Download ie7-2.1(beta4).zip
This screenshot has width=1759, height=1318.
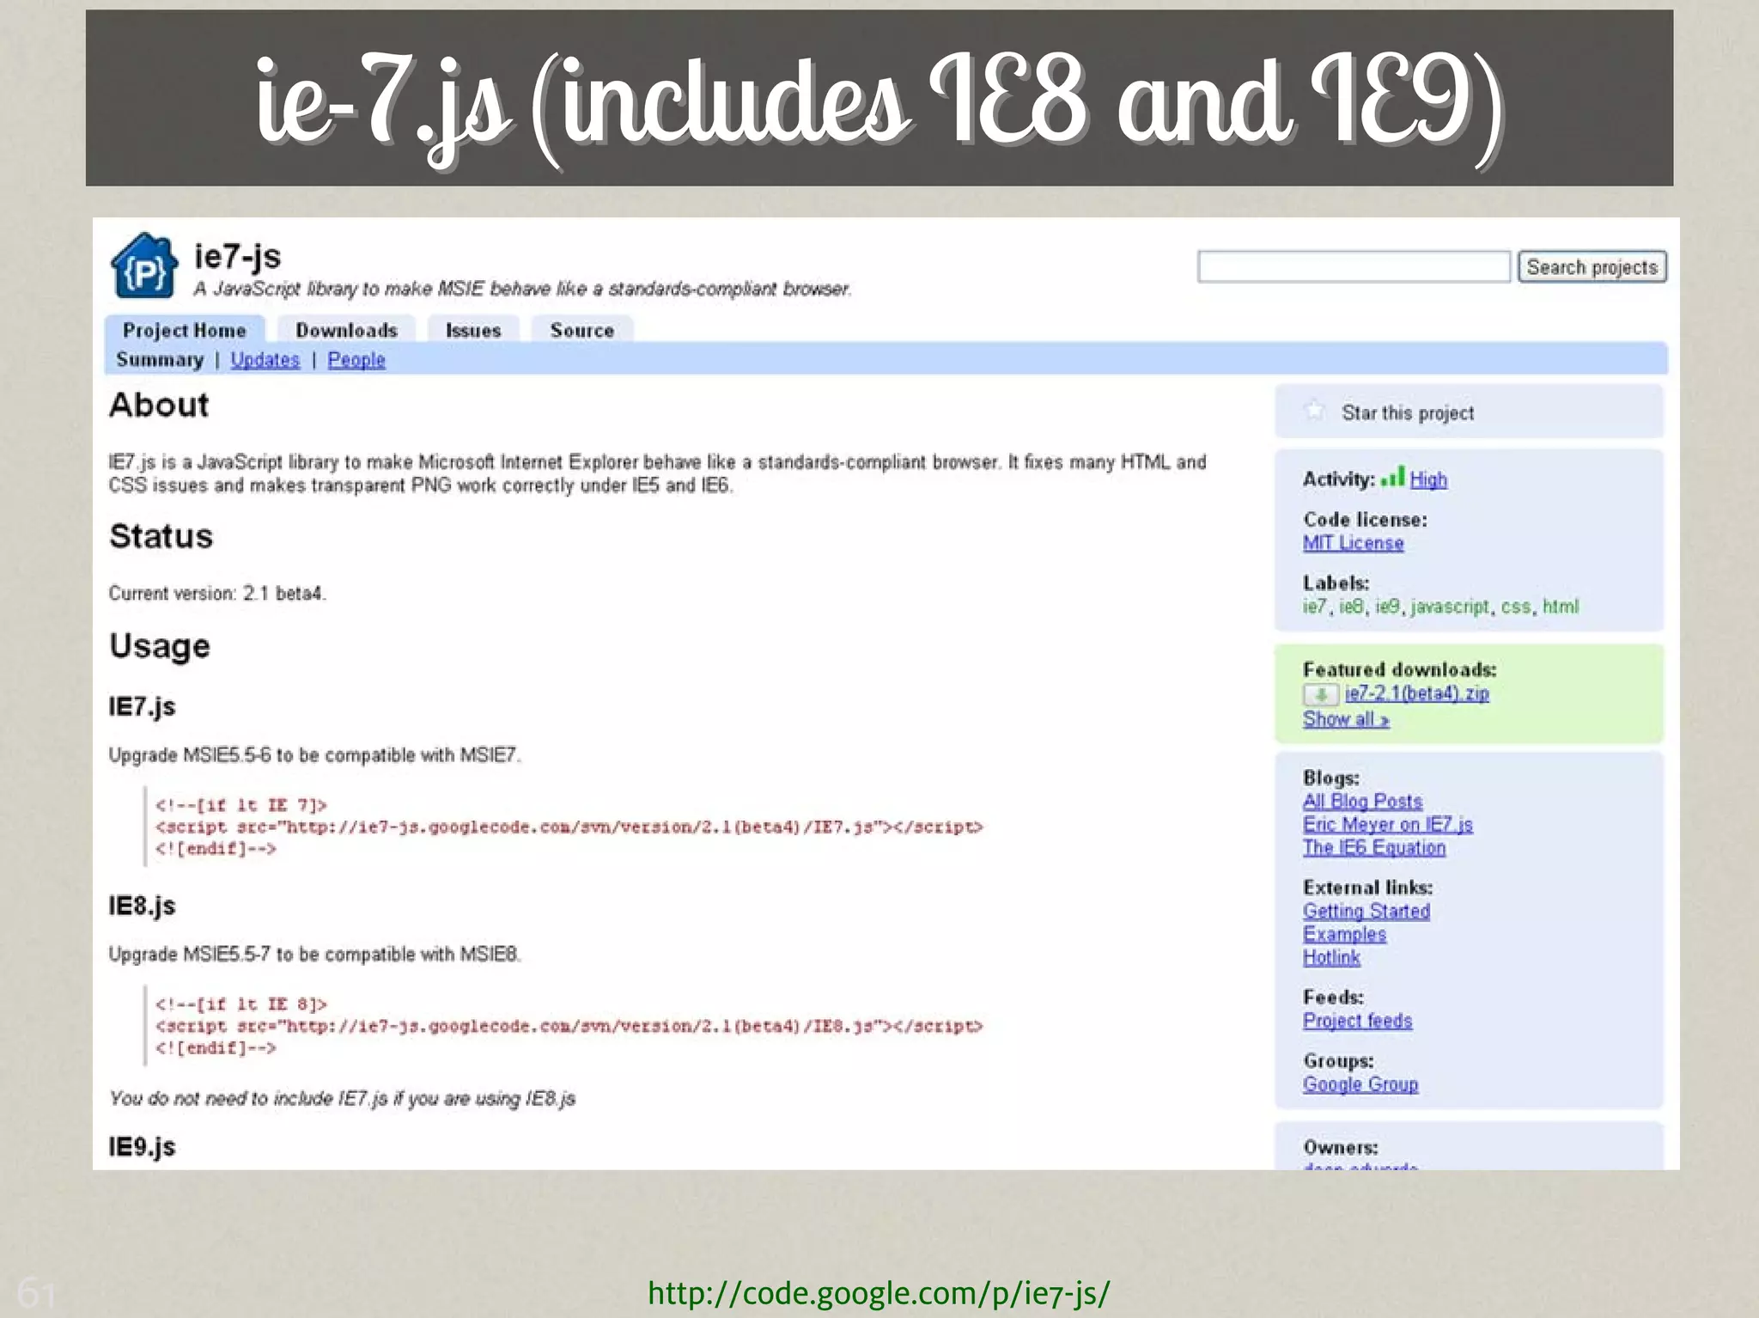[x=1416, y=693]
